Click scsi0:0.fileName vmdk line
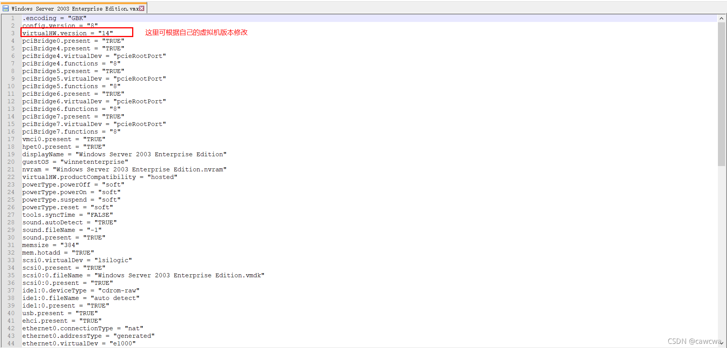Screen dimensions: 727x348 point(143,275)
